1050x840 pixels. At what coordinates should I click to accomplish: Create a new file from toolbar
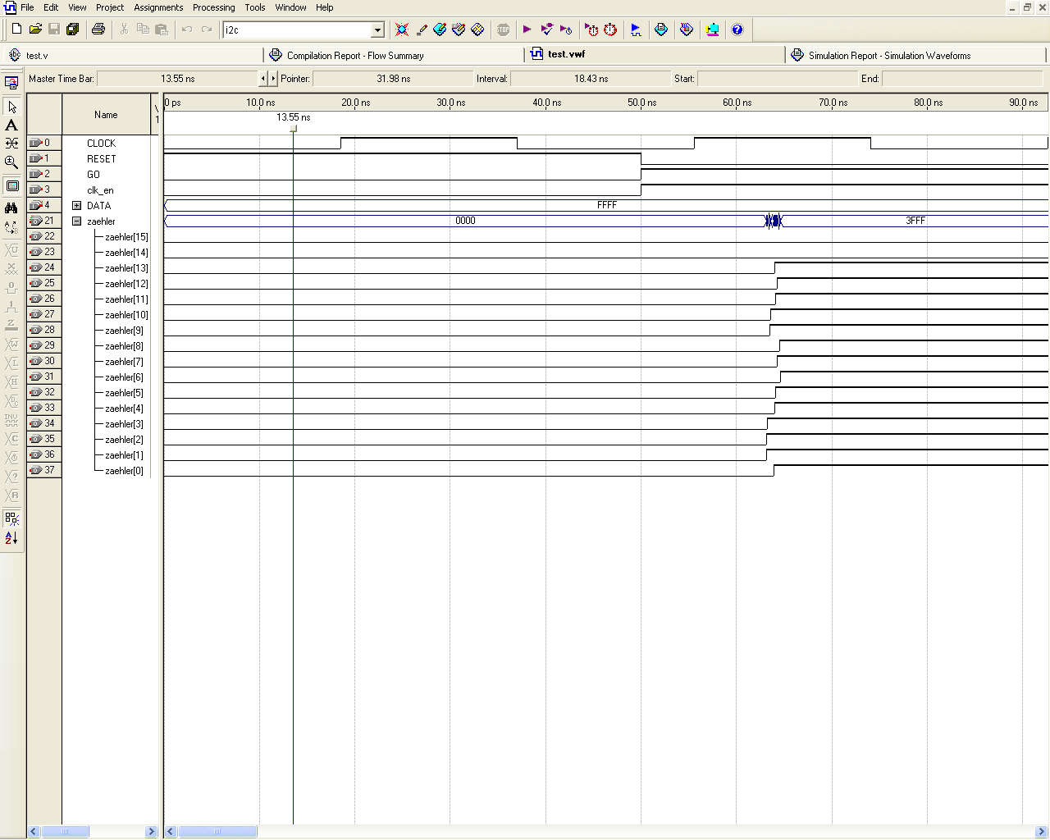pyautogui.click(x=16, y=30)
